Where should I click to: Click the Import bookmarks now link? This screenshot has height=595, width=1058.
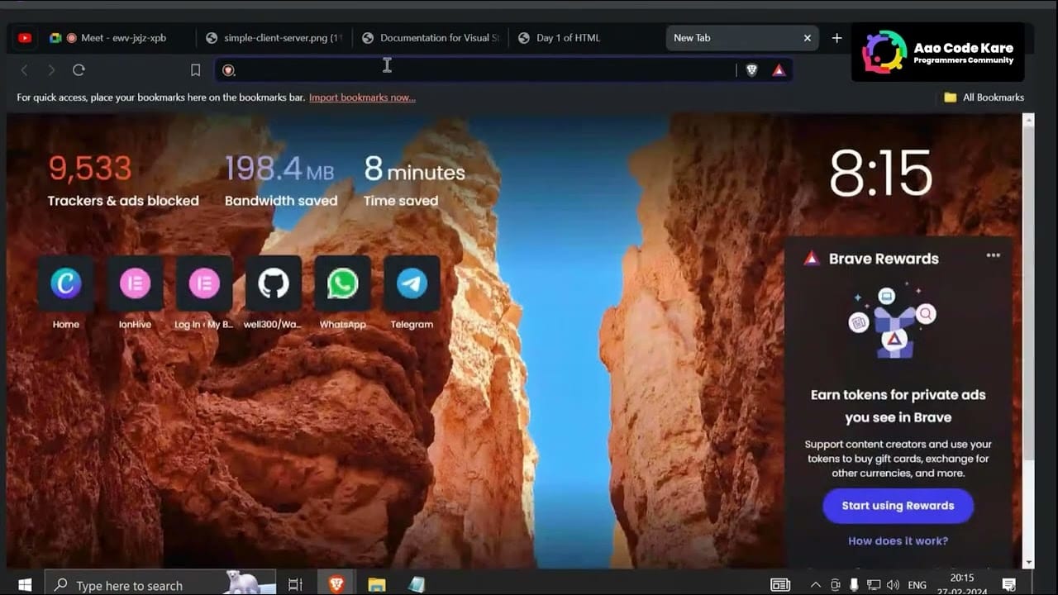(x=362, y=98)
